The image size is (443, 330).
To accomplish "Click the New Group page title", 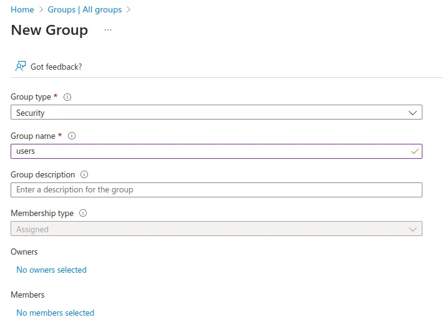I will (49, 30).
